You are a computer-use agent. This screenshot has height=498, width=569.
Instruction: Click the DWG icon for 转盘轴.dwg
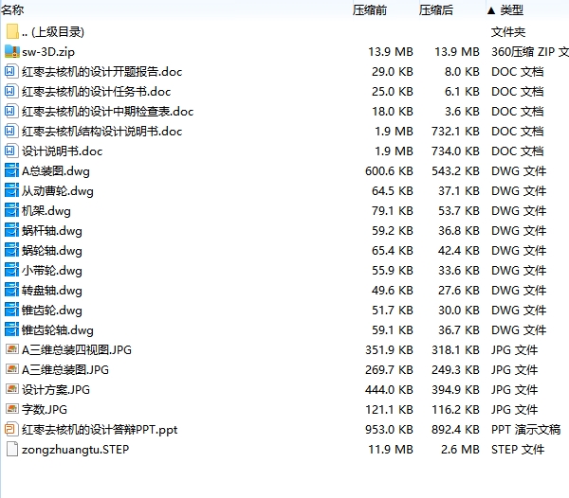click(11, 290)
